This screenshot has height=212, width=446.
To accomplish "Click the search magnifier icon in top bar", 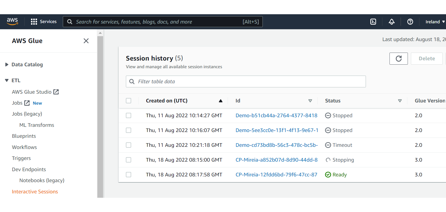I will [70, 22].
